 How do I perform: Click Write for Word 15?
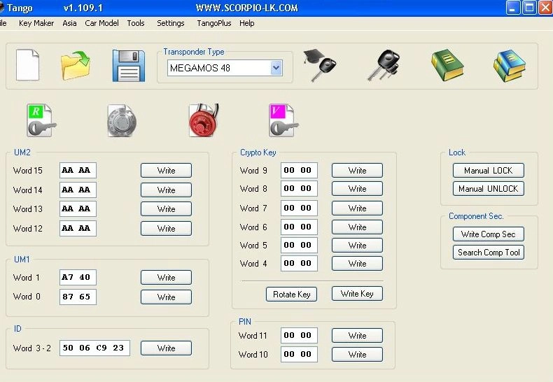click(166, 171)
